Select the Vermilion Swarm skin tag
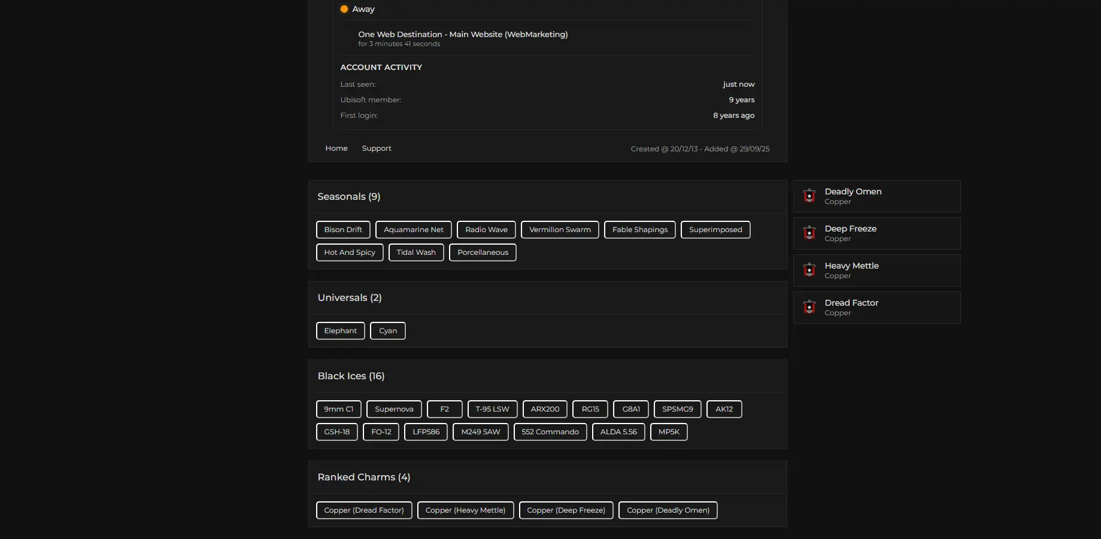This screenshot has width=1101, height=539. 559,230
